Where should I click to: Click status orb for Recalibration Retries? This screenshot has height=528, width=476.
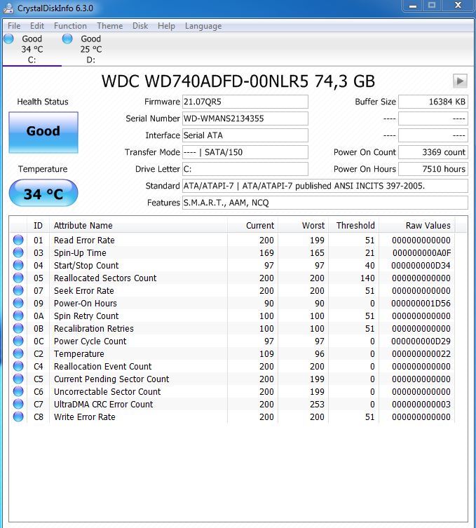coord(18,328)
